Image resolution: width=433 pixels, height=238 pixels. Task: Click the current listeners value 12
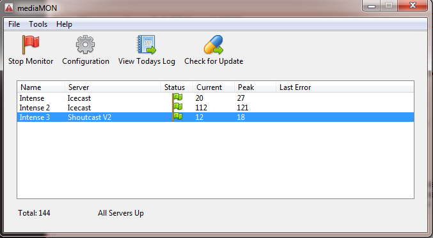199,117
